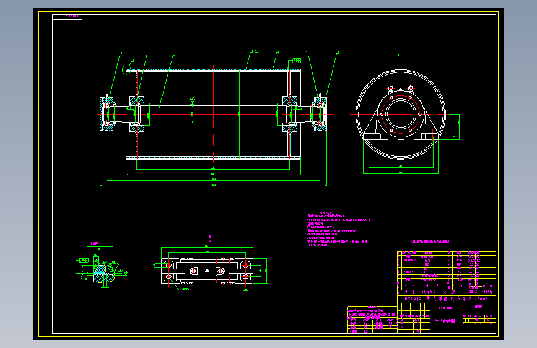The image size is (537, 348).
Task: Click the small drawing number box at sheet corner
Action: [67, 17]
